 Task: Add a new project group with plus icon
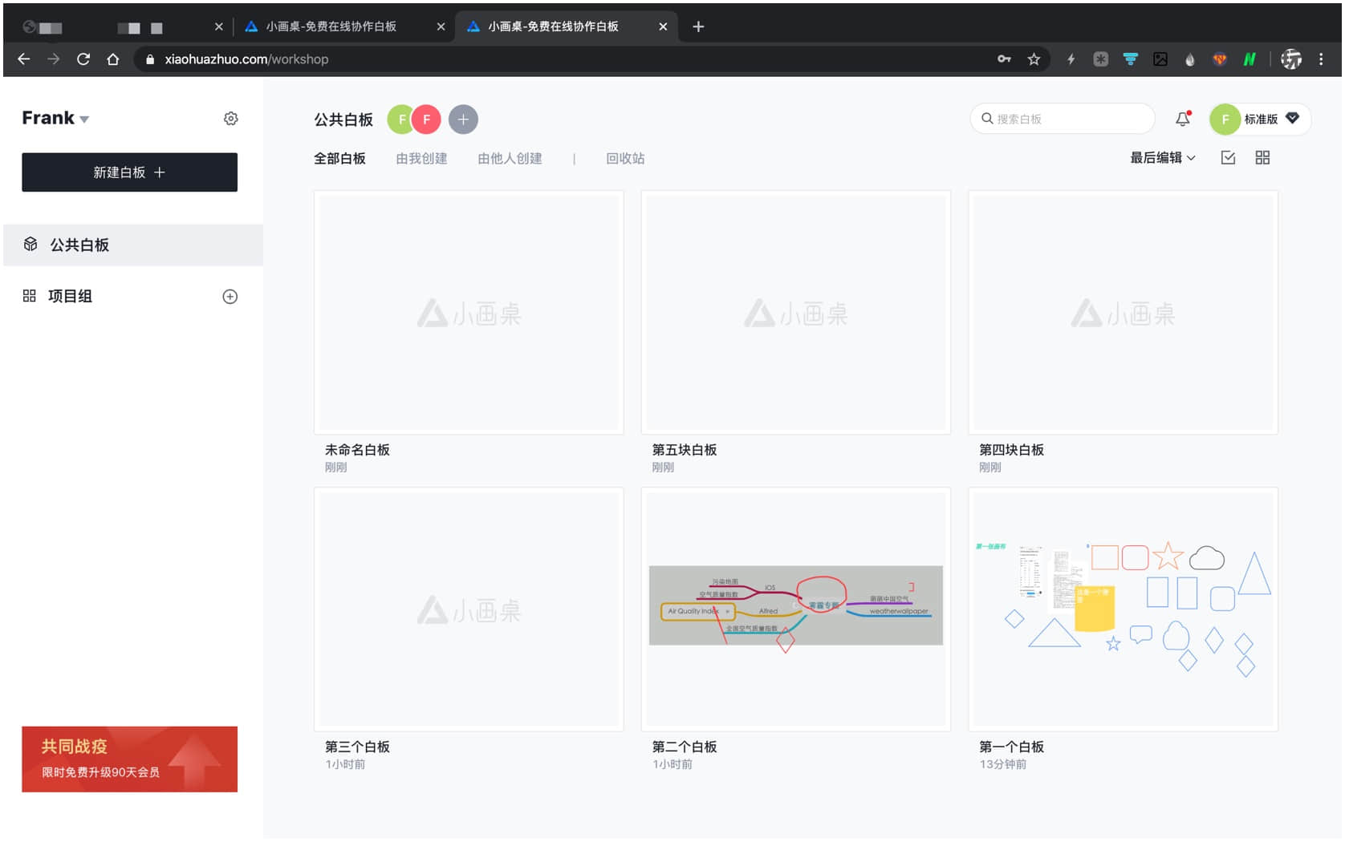pos(230,297)
